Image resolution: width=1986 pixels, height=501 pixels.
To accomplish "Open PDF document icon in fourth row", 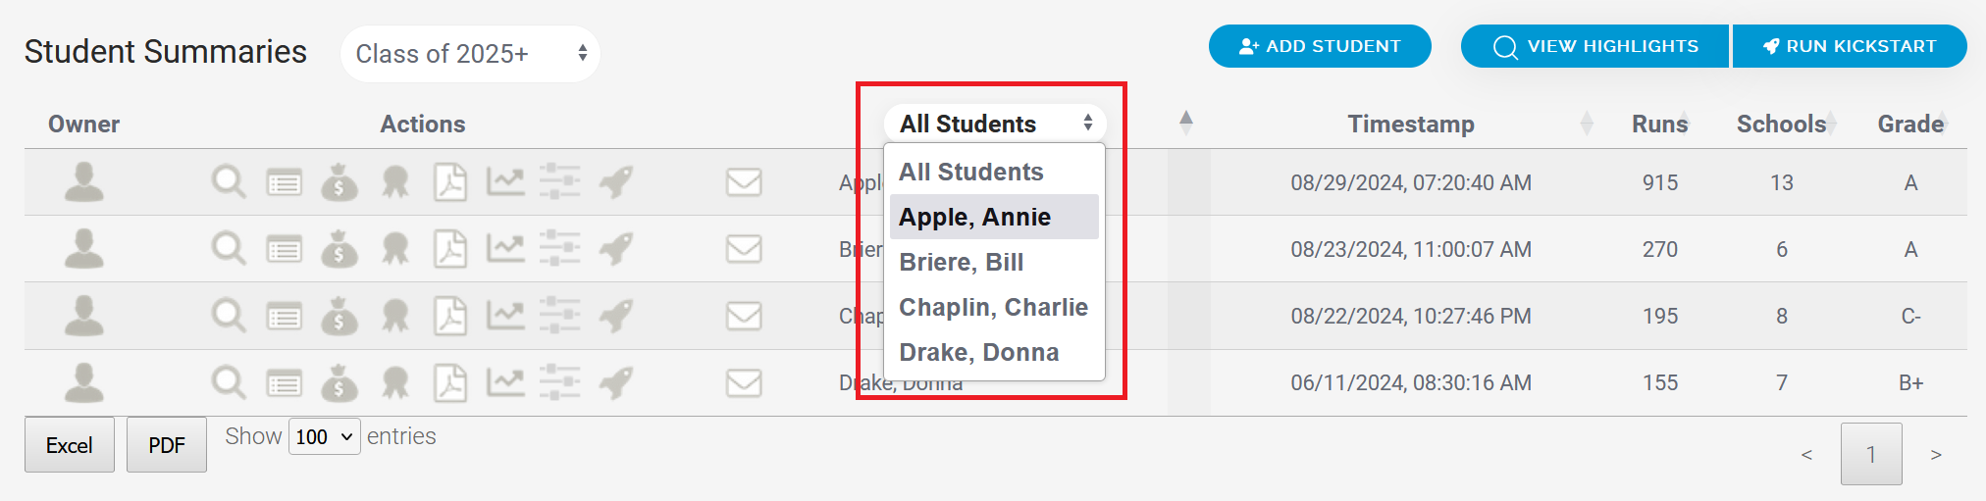I will pyautogui.click(x=450, y=382).
